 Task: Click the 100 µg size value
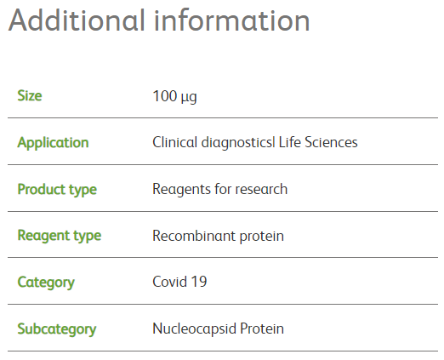pos(174,96)
